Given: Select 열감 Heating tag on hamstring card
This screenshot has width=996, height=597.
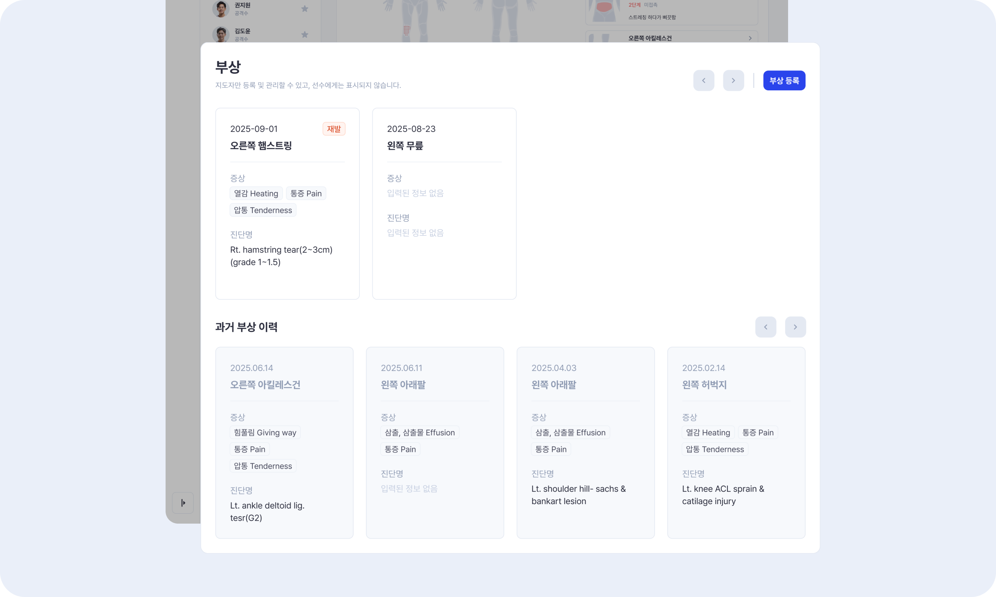Looking at the screenshot, I should (x=256, y=194).
